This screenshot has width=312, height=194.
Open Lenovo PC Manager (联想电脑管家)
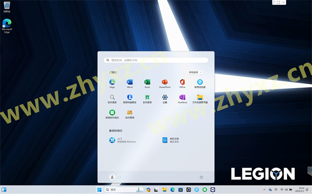pos(129,99)
